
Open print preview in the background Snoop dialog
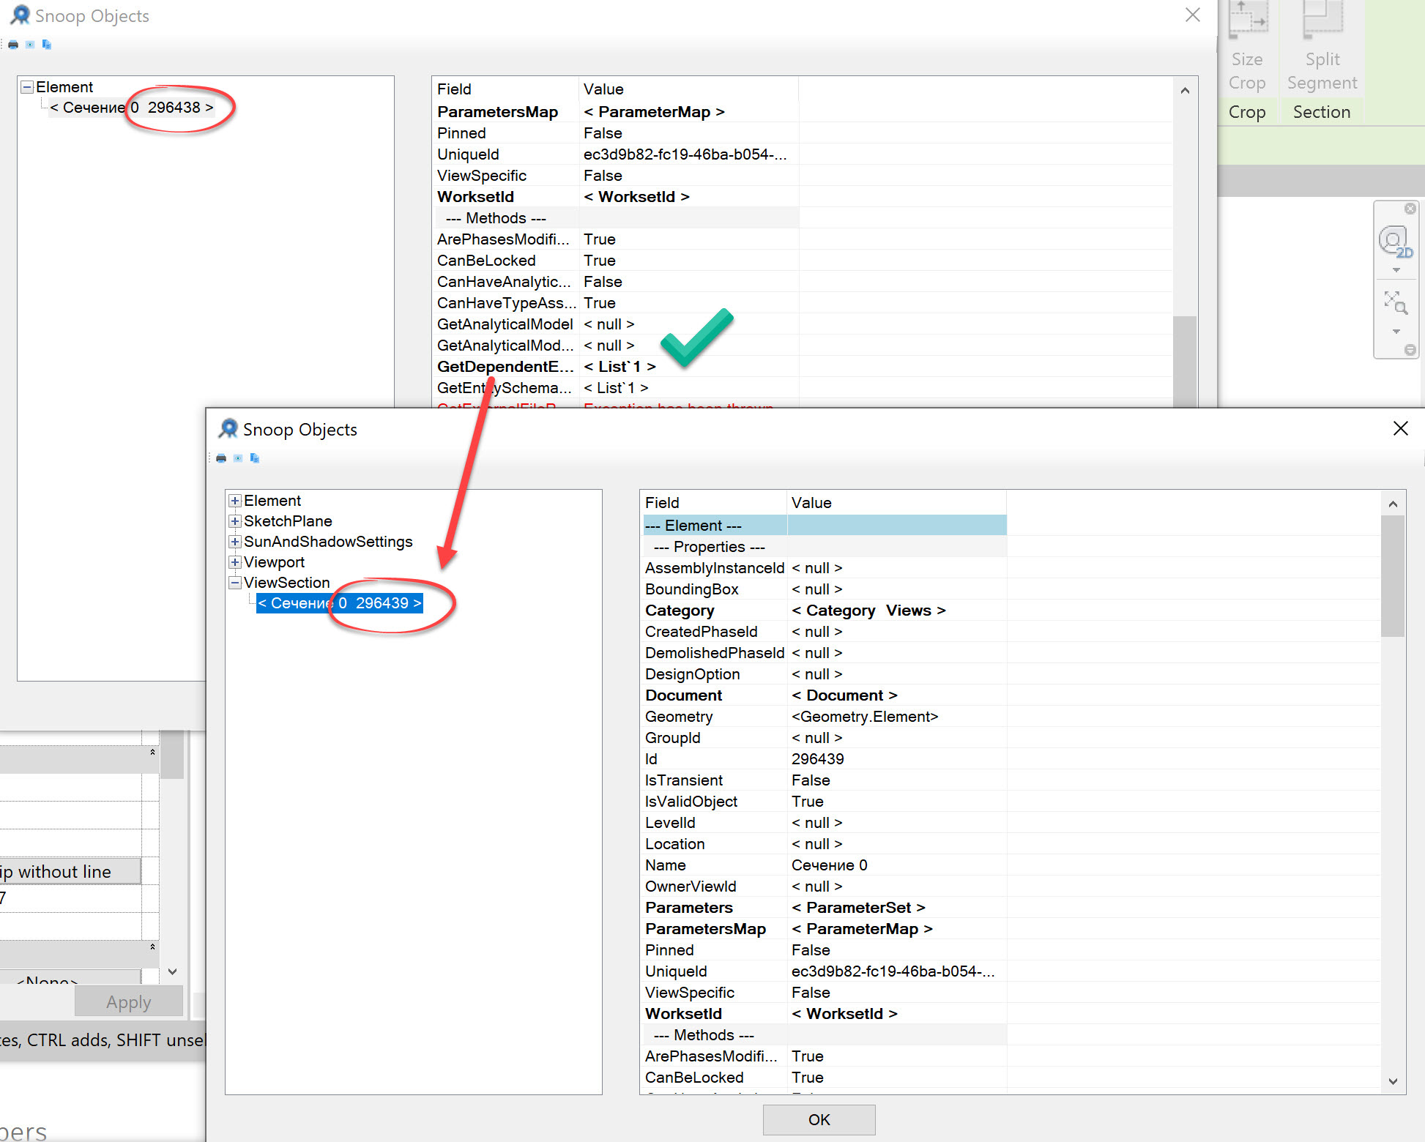click(x=30, y=45)
